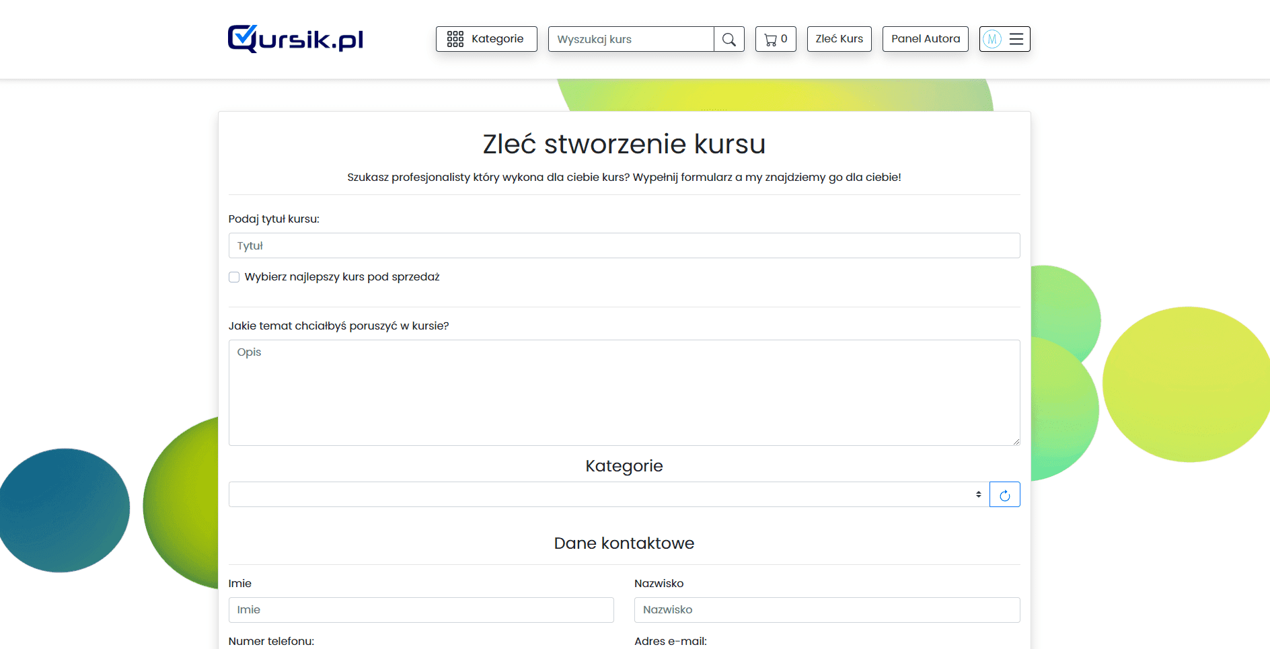
Task: Click the user avatar icon
Action: [992, 39]
